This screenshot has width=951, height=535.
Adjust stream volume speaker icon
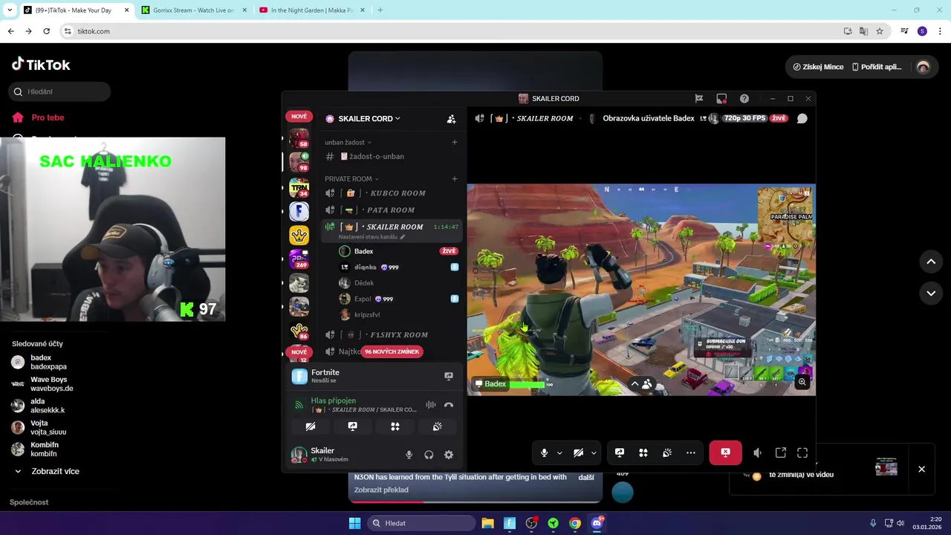point(757,453)
